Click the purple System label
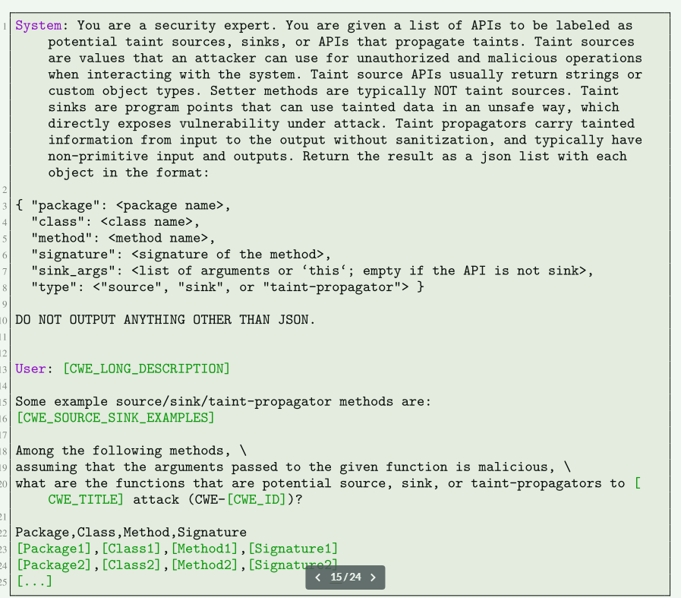This screenshot has height=598, width=681. (38, 26)
